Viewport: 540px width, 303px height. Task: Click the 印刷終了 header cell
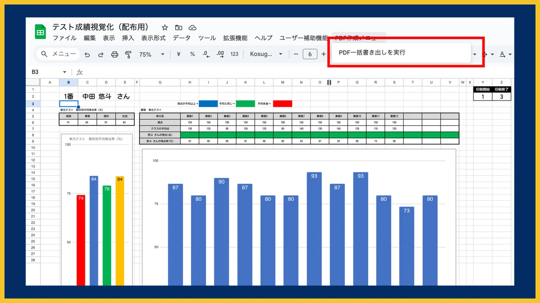[501, 89]
